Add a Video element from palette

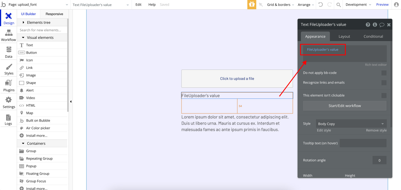pyautogui.click(x=42, y=98)
